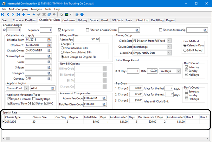Expand the Clock Start dropdown
This screenshot has height=142, width=212.
point(170,41)
